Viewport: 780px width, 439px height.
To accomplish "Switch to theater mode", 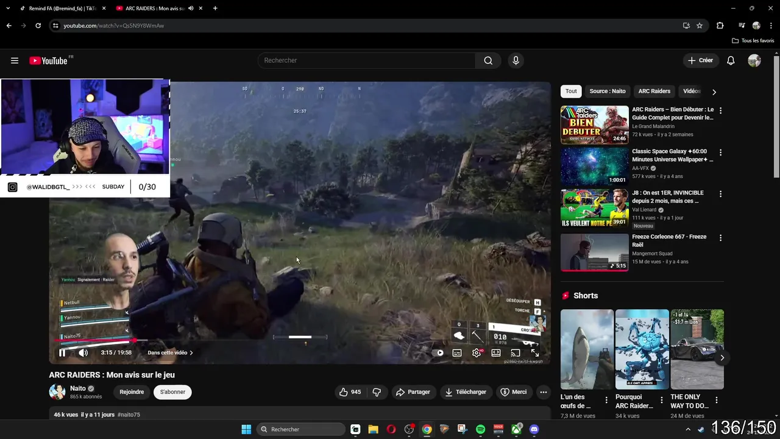I will pos(496,352).
